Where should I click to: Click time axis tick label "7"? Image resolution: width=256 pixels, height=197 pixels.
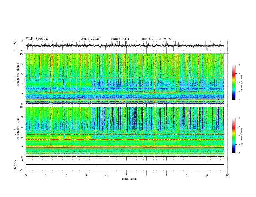click(167, 175)
